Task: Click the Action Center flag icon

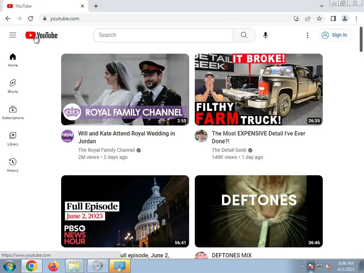Action: click(x=311, y=267)
